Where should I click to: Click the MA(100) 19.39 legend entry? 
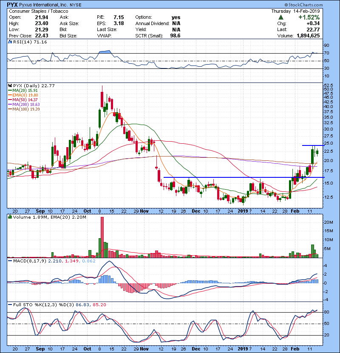click(x=24, y=109)
